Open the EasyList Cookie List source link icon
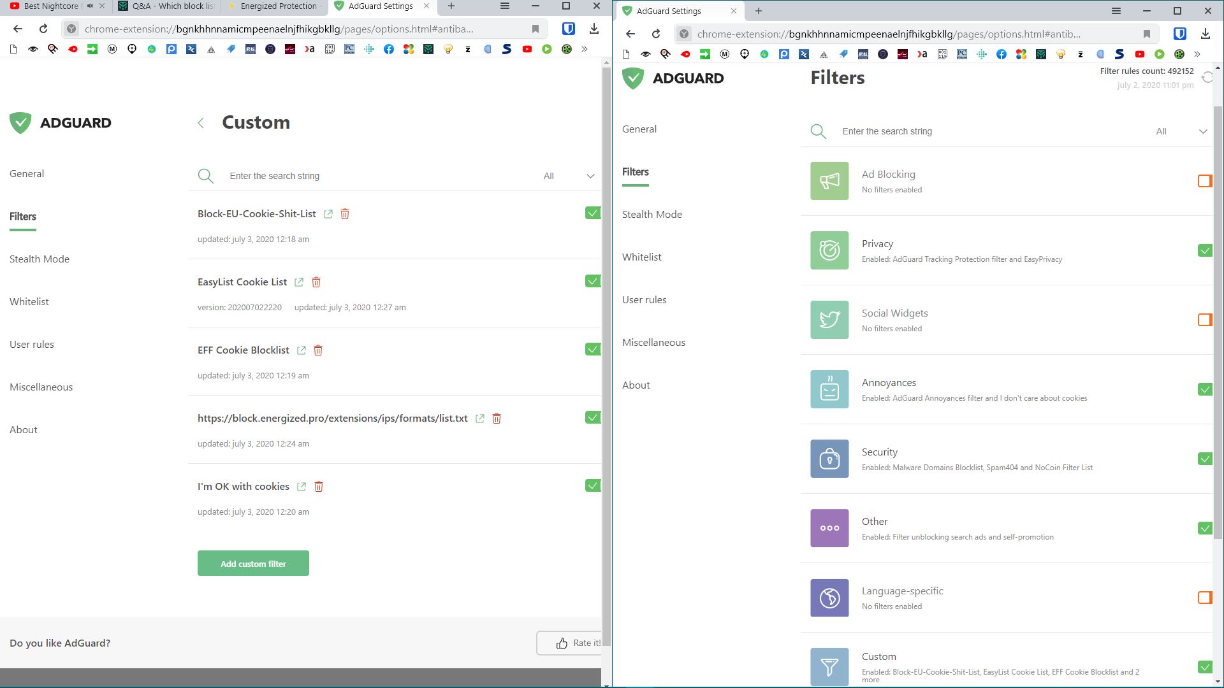 299,282
